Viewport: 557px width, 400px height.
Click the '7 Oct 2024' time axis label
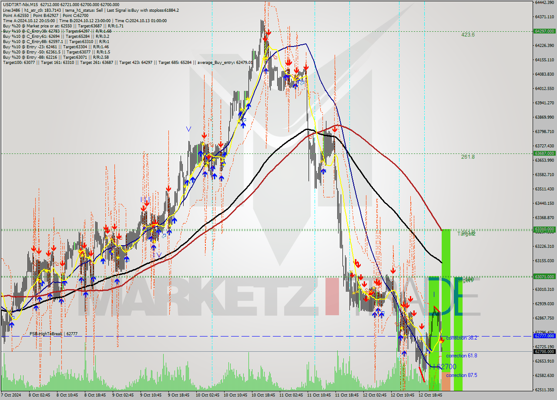coord(11,396)
